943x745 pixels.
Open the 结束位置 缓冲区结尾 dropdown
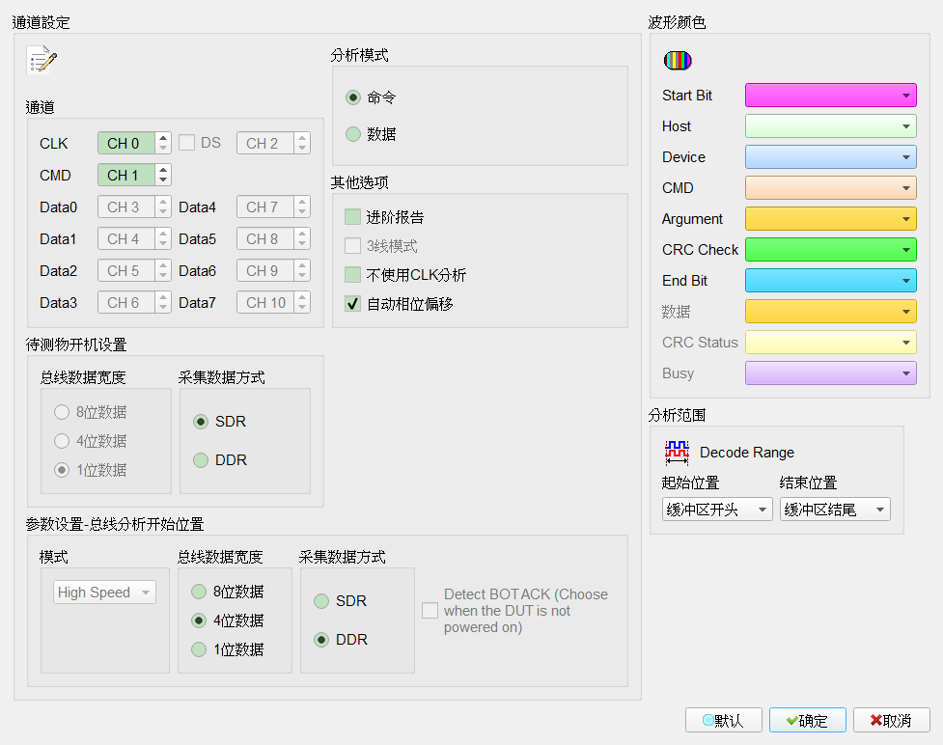(835, 510)
